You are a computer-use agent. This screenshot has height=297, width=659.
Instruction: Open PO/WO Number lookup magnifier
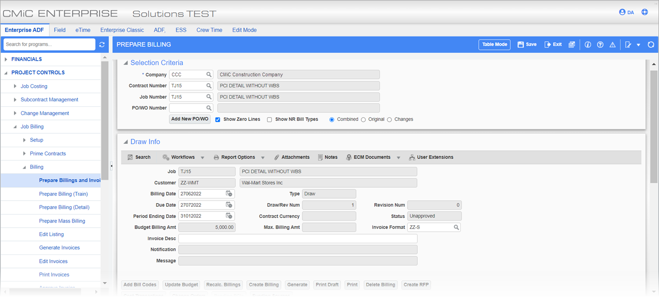click(x=209, y=108)
